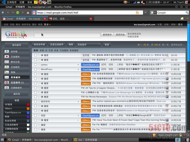The height and width of the screenshot is (142, 190).
Task: Click the bookmark star in address bar
Action: pos(141,13)
